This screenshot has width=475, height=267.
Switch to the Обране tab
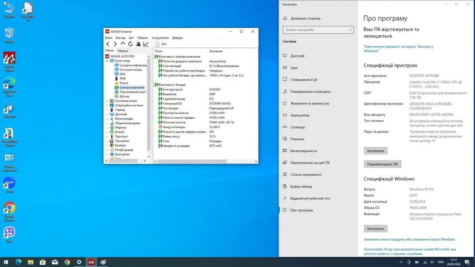coord(123,51)
